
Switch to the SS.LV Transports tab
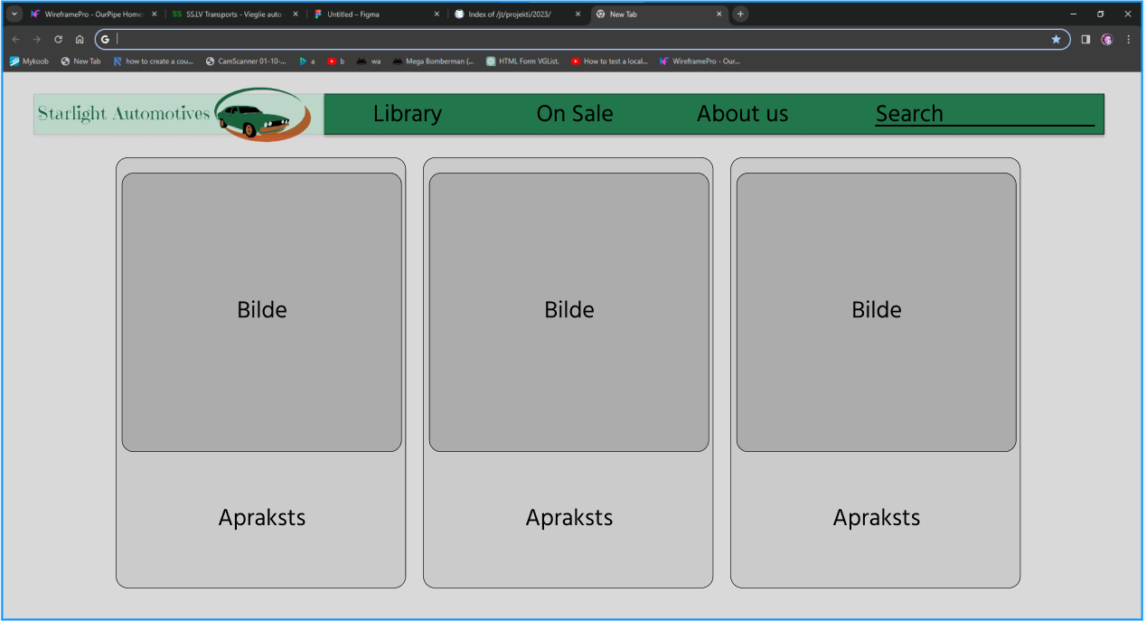[233, 14]
